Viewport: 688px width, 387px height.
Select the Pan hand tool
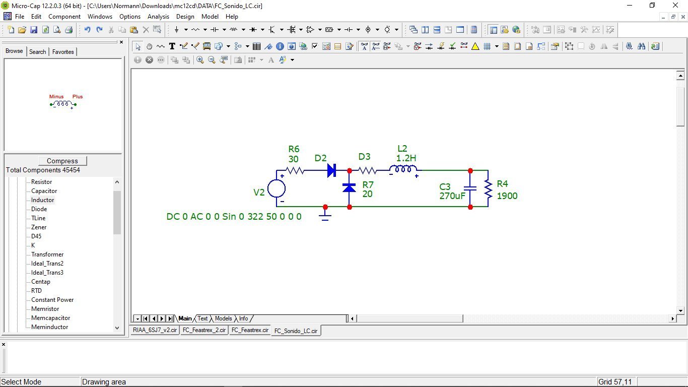click(x=149, y=46)
